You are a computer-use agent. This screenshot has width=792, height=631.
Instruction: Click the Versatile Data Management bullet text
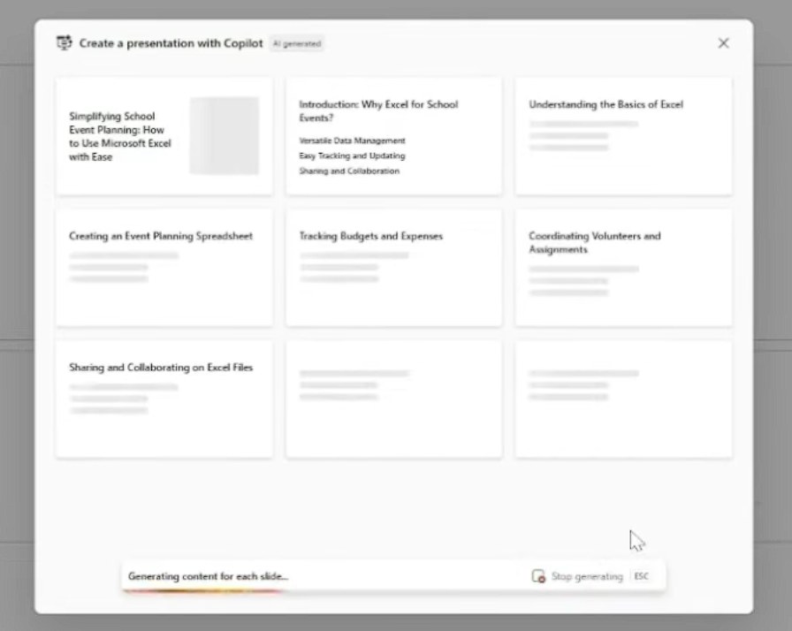pos(352,141)
